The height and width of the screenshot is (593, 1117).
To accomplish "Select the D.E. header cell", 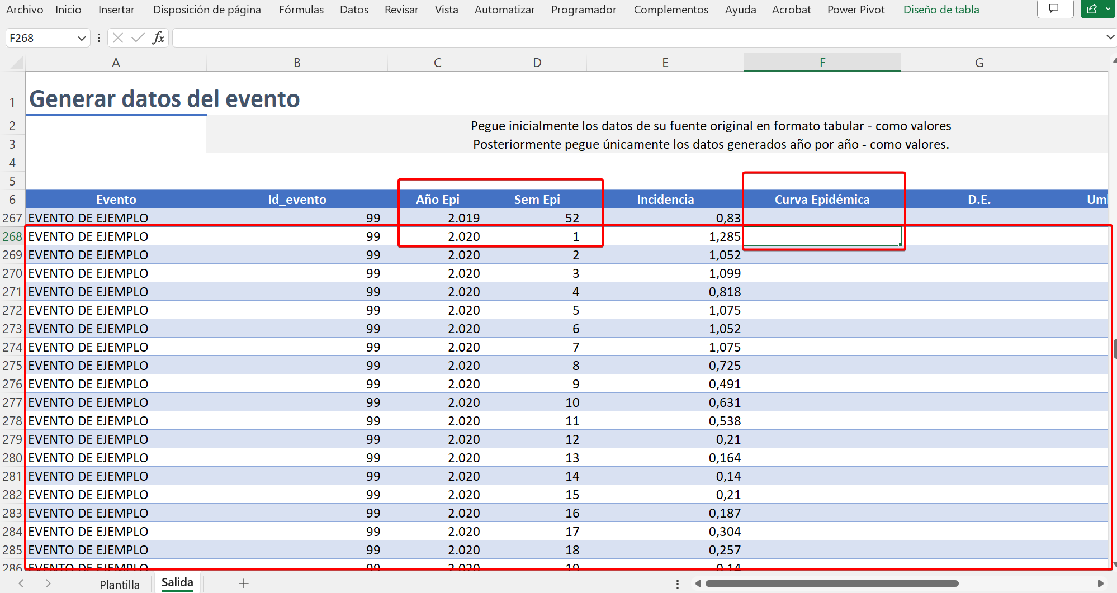I will [x=979, y=200].
